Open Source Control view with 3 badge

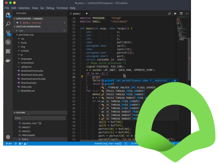point(8,33)
